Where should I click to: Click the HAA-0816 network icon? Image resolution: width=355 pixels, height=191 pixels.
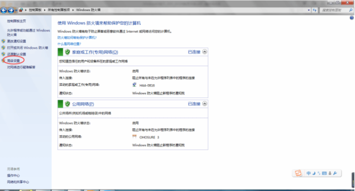[134, 85]
